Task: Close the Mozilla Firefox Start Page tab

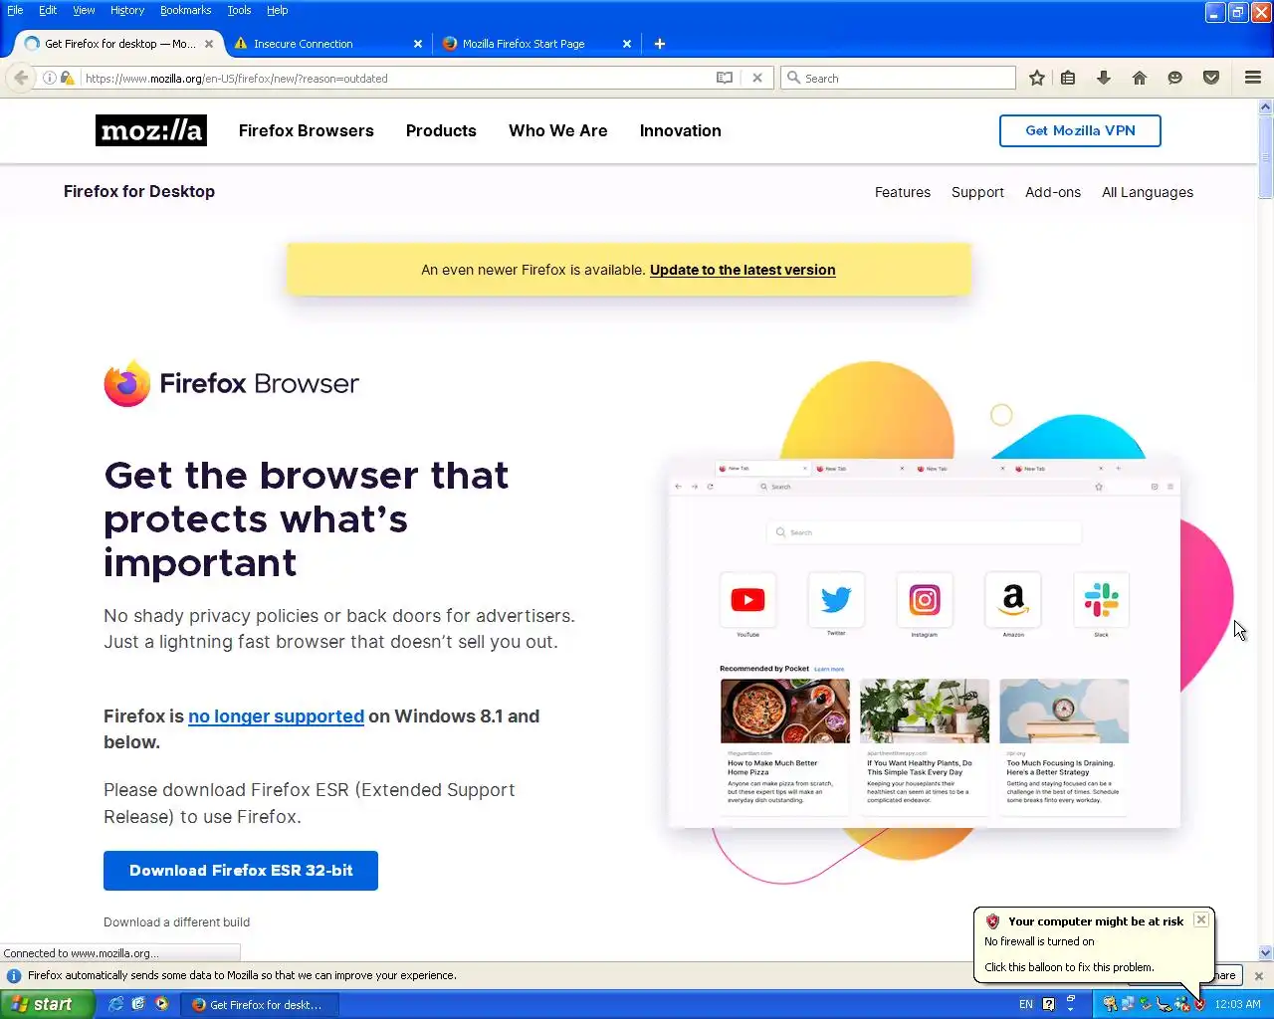Action: 627,44
